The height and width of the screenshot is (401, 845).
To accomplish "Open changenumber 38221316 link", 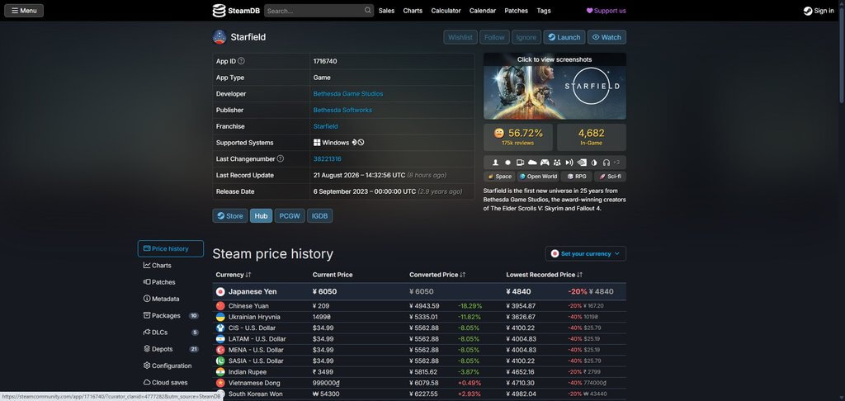I will (x=327, y=159).
